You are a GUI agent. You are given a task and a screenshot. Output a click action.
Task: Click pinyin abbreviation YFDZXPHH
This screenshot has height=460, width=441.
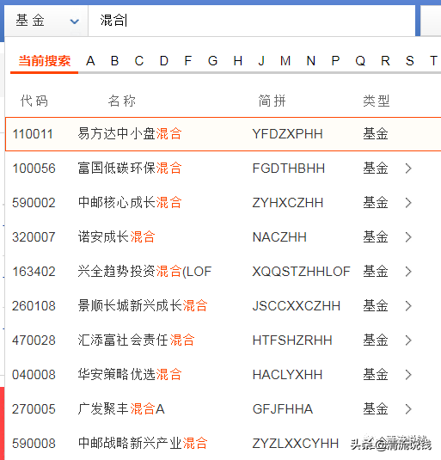(x=287, y=134)
